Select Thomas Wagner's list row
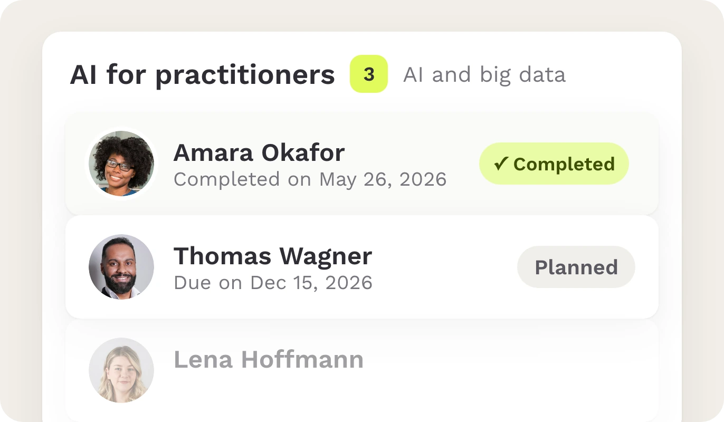The height and width of the screenshot is (422, 724). click(x=362, y=267)
